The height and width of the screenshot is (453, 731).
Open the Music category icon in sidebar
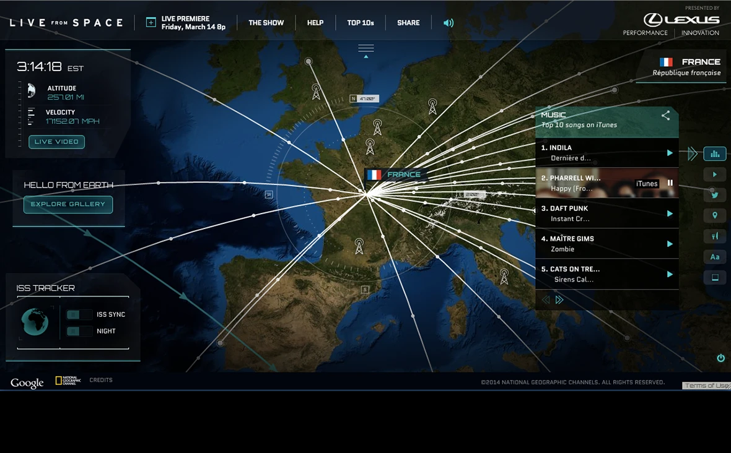pyautogui.click(x=714, y=153)
